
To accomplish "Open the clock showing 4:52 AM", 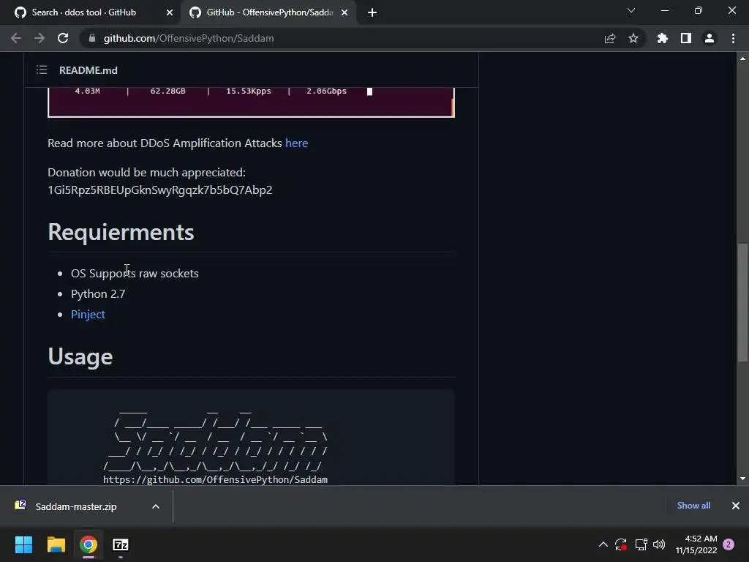I will [x=696, y=544].
